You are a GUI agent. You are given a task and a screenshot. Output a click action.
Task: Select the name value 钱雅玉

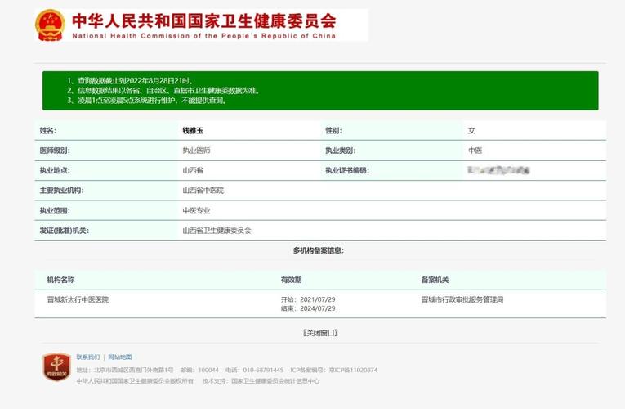[193, 131]
